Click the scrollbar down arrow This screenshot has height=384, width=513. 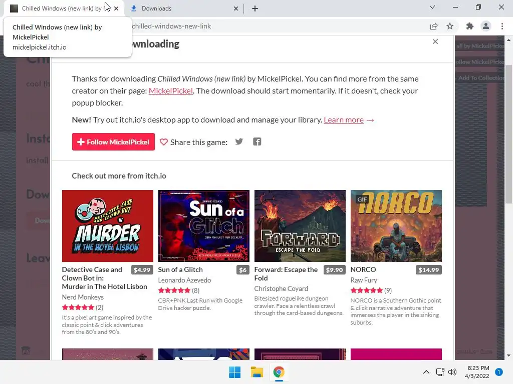(508, 355)
